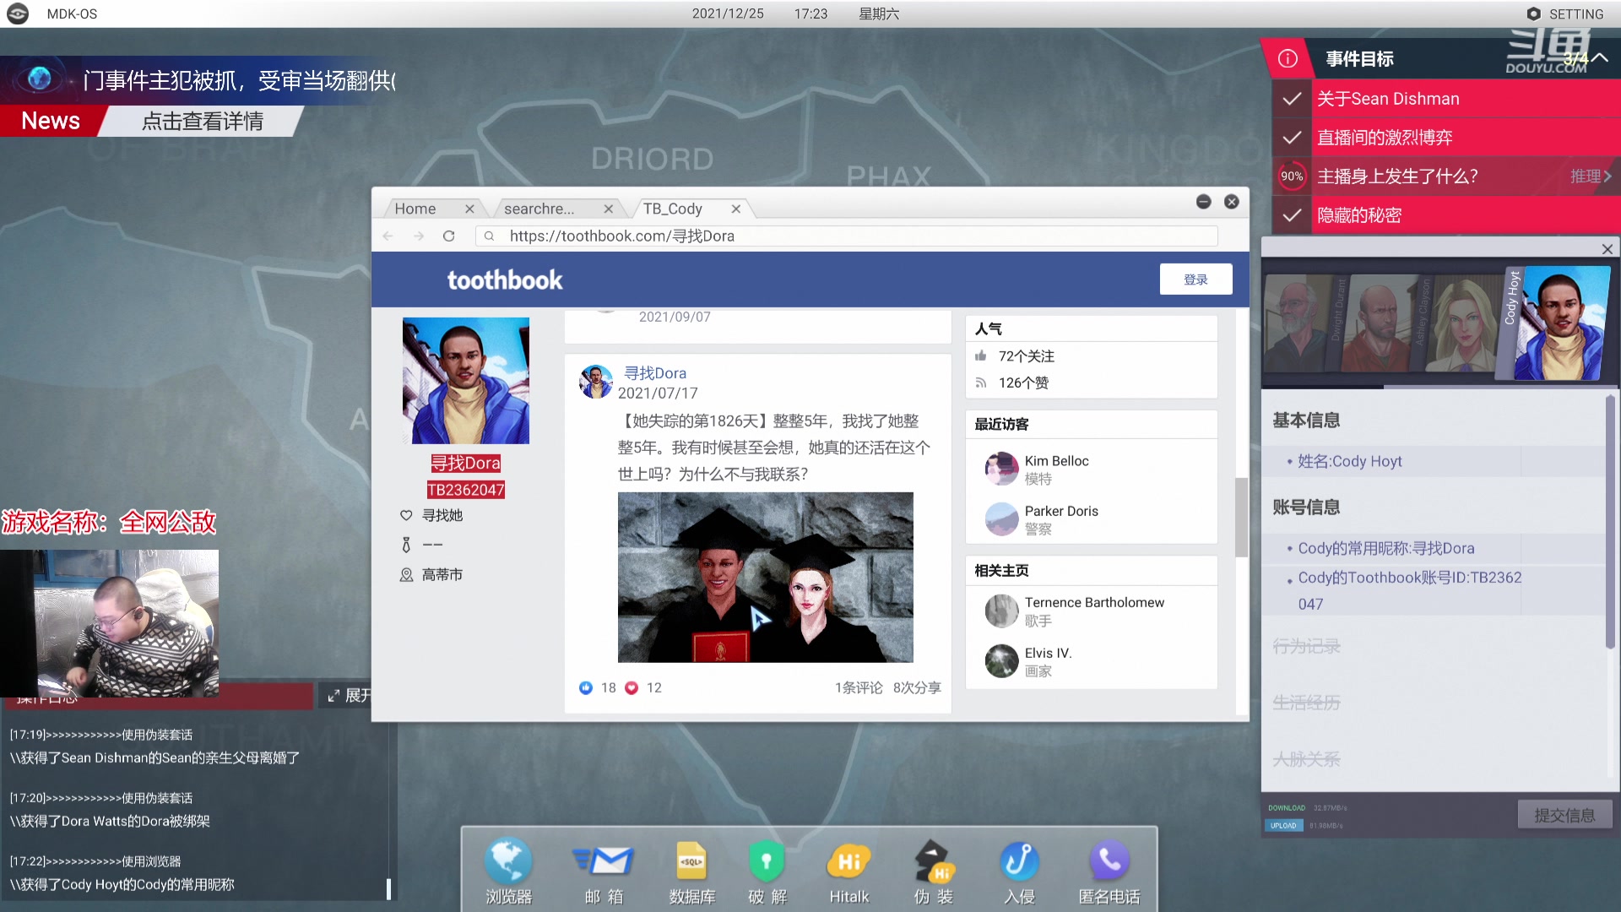Open Kim Belloc's visitor profile link

coord(1056,461)
